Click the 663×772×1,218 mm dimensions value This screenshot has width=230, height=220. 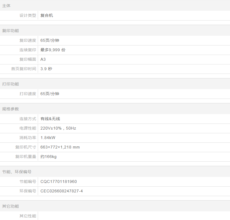click(x=60, y=147)
